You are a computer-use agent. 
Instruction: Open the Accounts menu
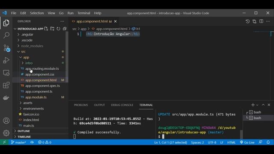[6, 121]
